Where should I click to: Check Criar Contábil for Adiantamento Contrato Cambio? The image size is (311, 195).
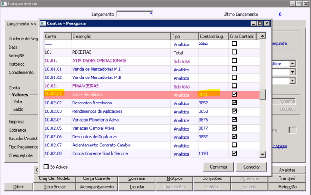coord(234,145)
